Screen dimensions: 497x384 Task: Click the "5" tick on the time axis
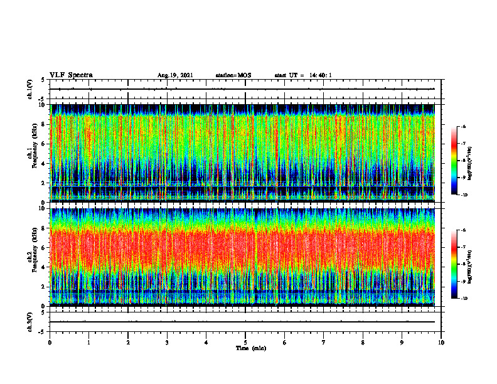(245, 343)
